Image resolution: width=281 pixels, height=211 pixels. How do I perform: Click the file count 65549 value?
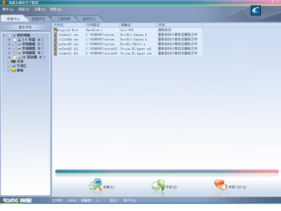click(x=72, y=201)
